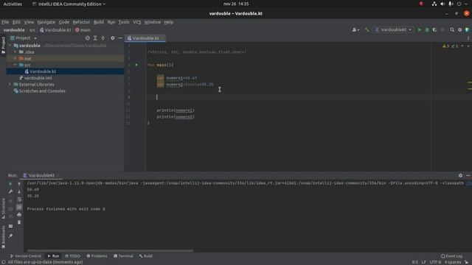The image size is (472, 265).
Task: Toggle the Project side tab stripe
Action: coord(3,45)
